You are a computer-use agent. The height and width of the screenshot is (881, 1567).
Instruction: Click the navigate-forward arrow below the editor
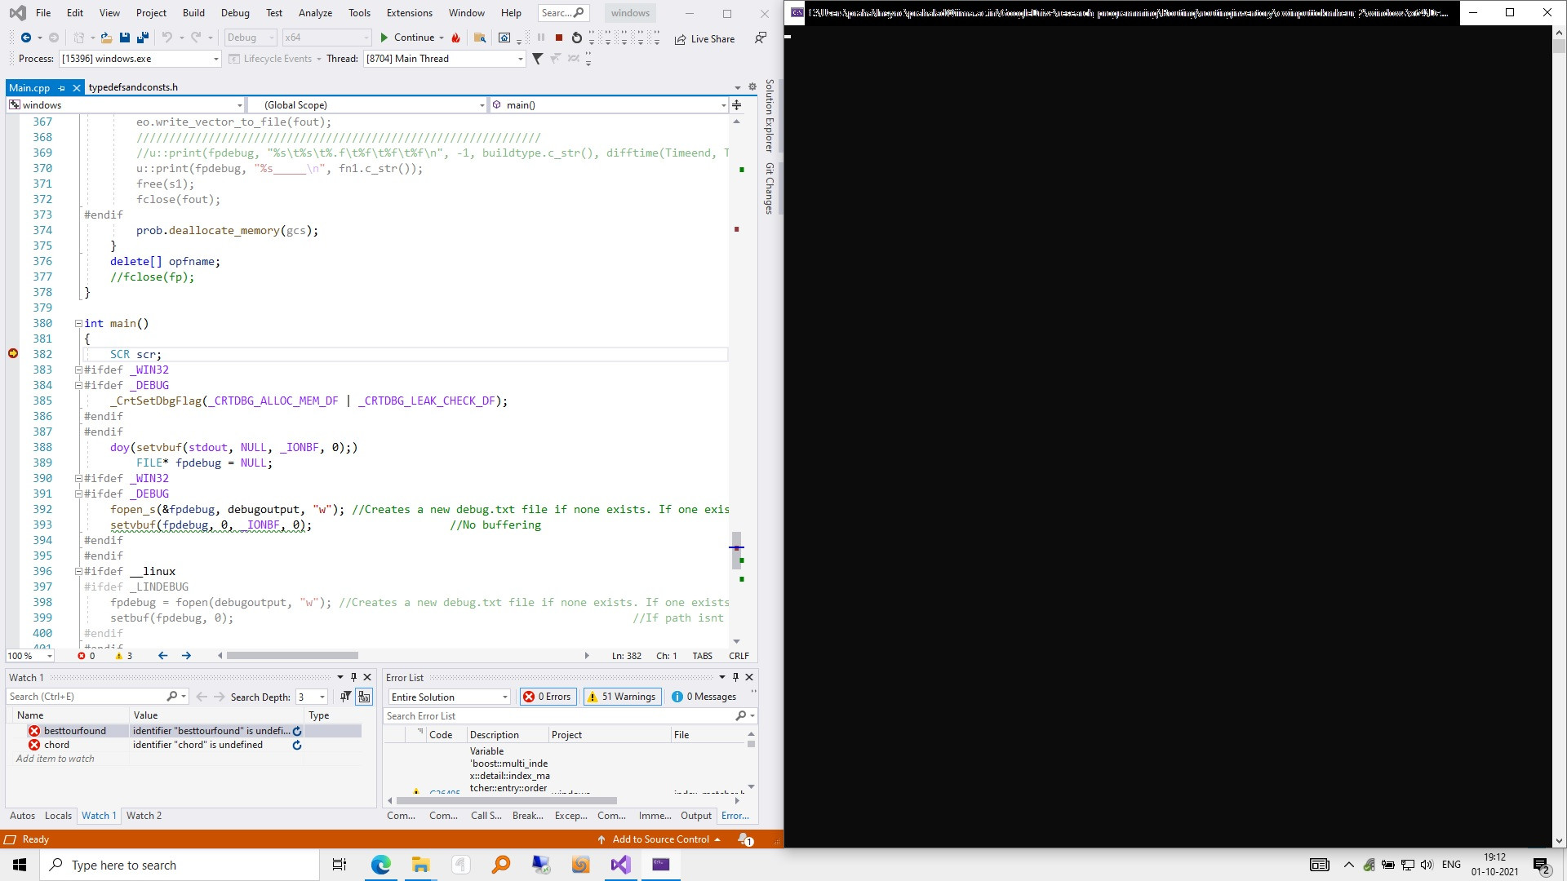(x=186, y=655)
